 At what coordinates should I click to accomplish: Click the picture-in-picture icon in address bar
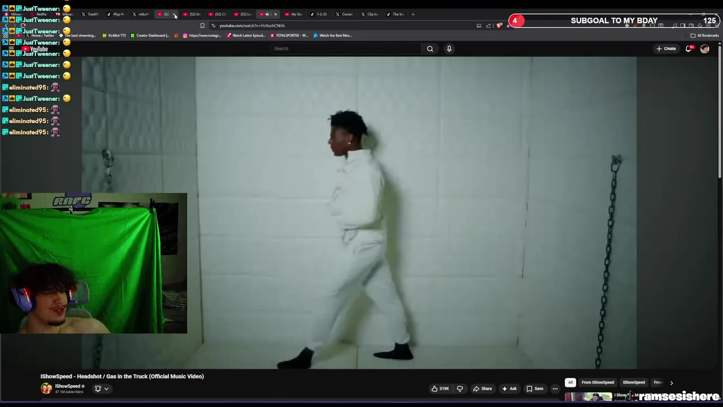[x=479, y=25]
